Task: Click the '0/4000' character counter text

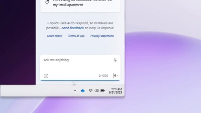Action: tap(103, 76)
